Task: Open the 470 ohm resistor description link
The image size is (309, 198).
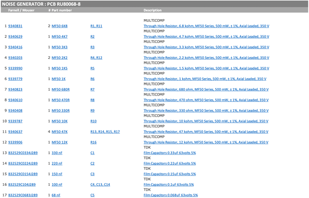Action: [206, 100]
